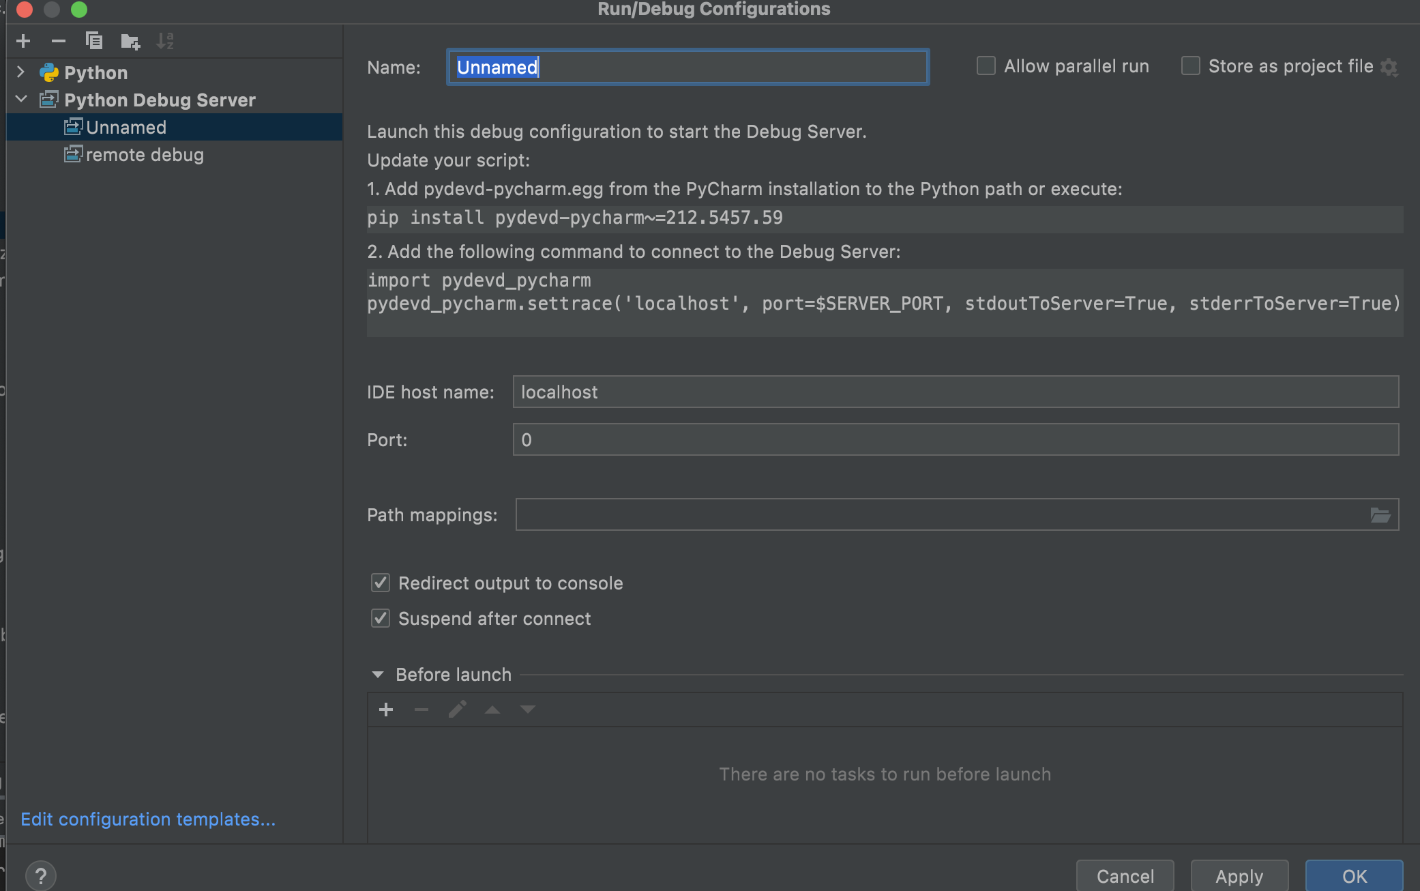Screen dimensions: 1420x891
Task: Click into the Port input field
Action: point(955,439)
